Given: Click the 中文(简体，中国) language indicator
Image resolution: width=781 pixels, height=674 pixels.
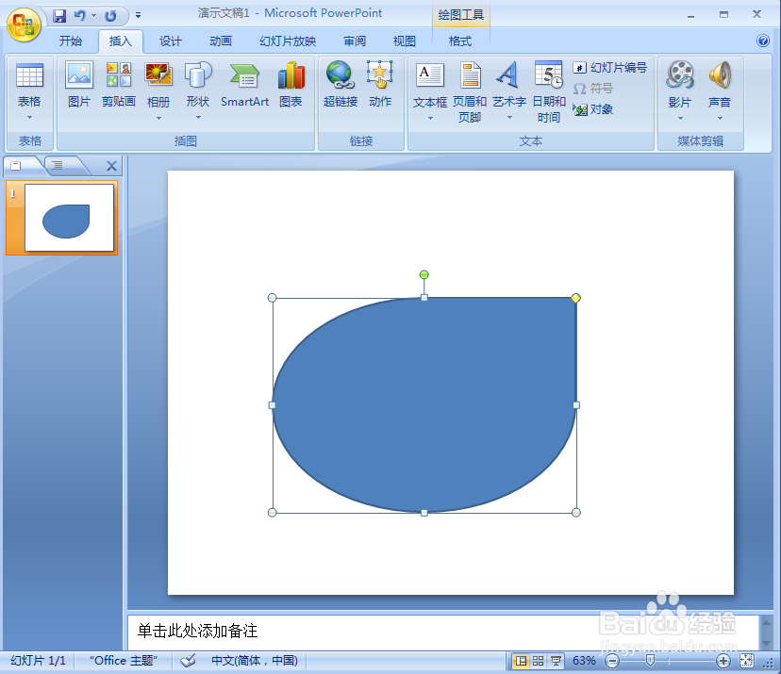Looking at the screenshot, I should [255, 661].
